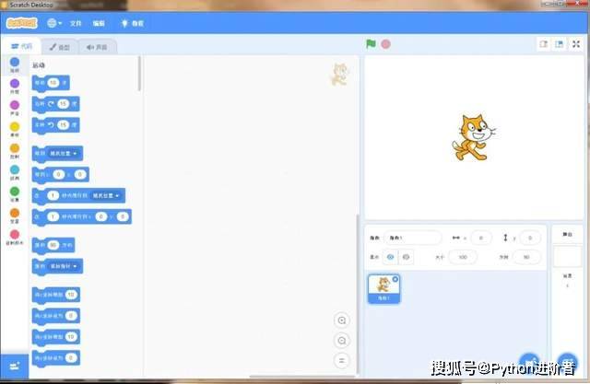Reset the workspace zoom to default

342,360
